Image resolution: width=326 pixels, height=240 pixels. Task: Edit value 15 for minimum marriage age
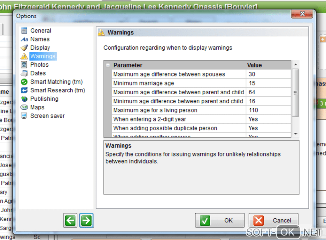point(268,83)
